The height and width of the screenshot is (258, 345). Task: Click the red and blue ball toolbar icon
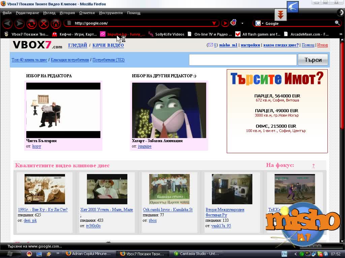click(x=233, y=23)
